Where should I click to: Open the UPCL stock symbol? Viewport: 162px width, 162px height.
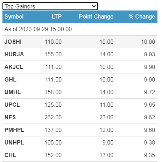pyautogui.click(x=12, y=105)
